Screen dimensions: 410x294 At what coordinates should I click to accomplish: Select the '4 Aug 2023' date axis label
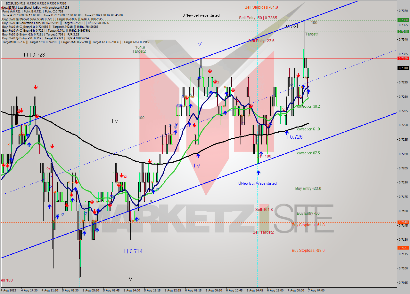click(8, 290)
